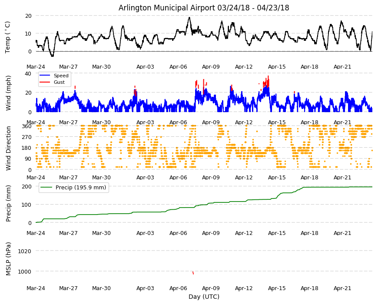Click the Wind Direction axis label

8,148
